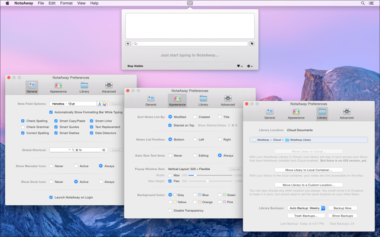Click the star button in the popup
This screenshot has width=380, height=237.
[x=128, y=44]
